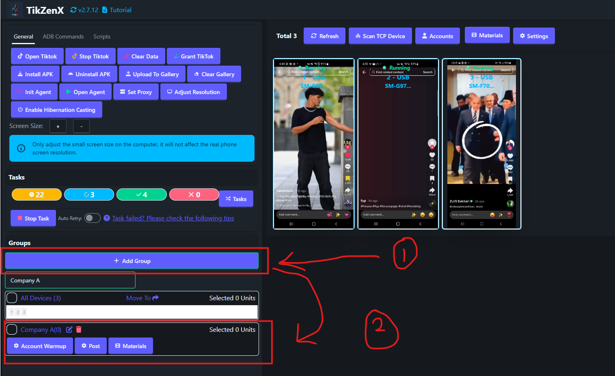Image resolution: width=615 pixels, height=376 pixels.
Task: Decrease screen size with minus button
Action: click(x=81, y=126)
